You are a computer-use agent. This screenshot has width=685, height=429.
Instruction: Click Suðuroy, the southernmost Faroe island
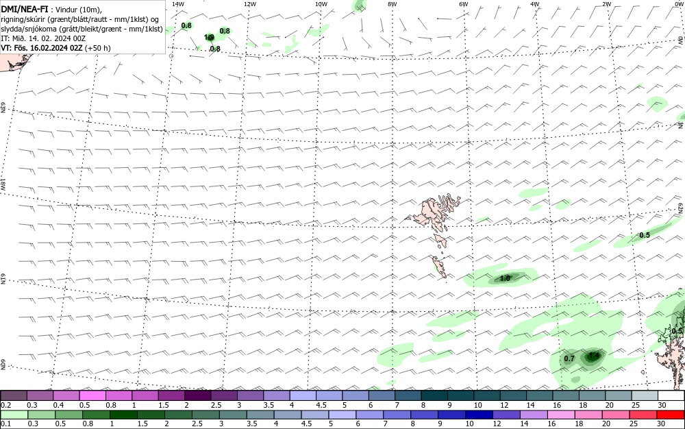click(439, 266)
